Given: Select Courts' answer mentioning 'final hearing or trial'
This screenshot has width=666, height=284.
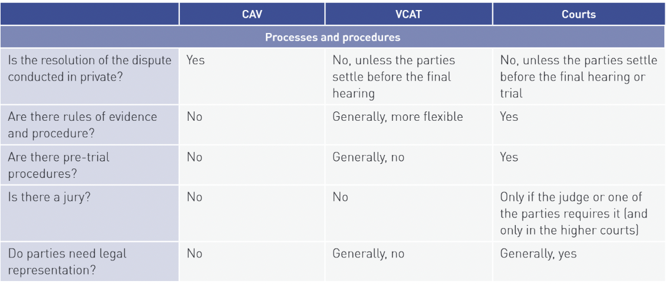Looking at the screenshot, I should (578, 77).
